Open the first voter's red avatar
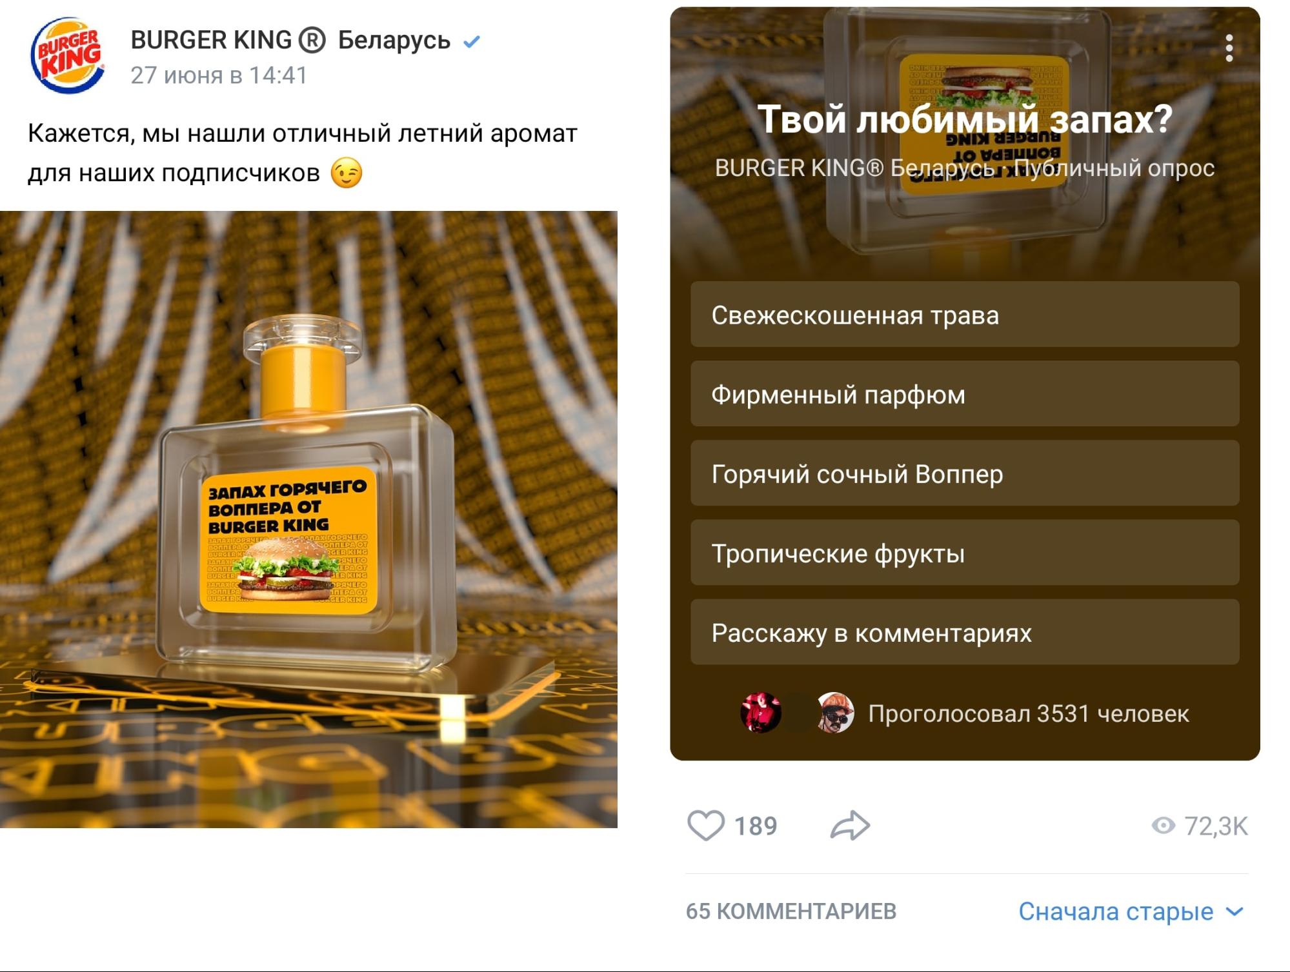 (761, 713)
